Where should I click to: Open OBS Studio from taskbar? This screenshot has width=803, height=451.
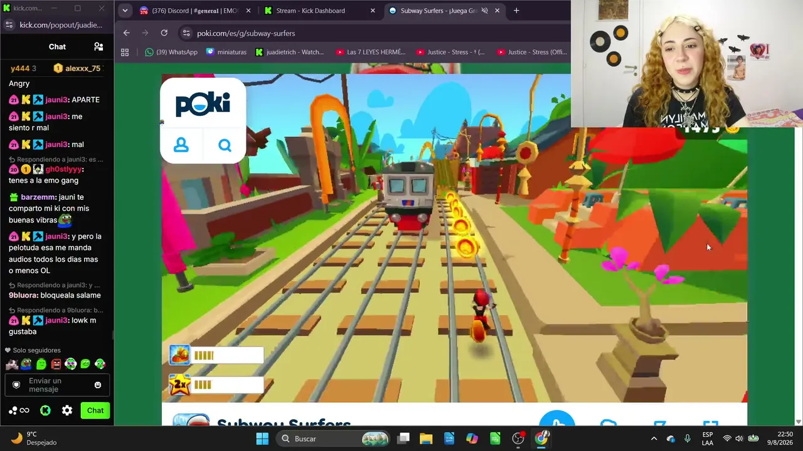pos(518,438)
